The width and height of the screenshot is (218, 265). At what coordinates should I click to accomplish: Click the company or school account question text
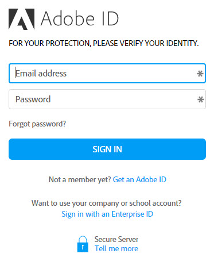(x=107, y=203)
